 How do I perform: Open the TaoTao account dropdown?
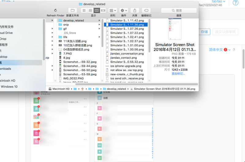218,2
